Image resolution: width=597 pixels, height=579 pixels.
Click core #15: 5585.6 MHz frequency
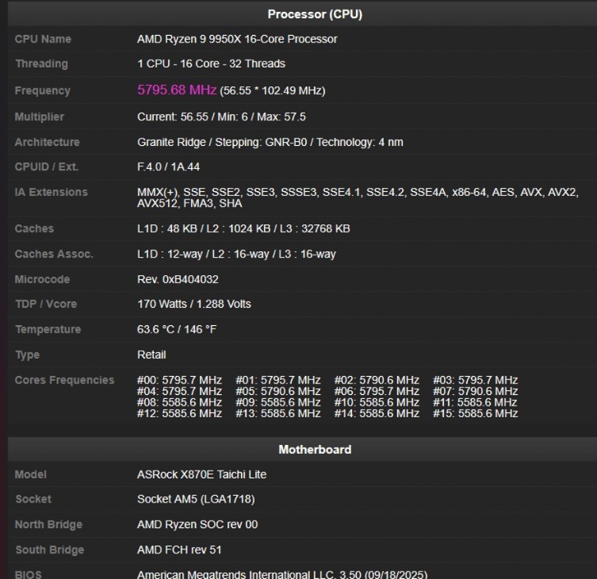point(475,413)
